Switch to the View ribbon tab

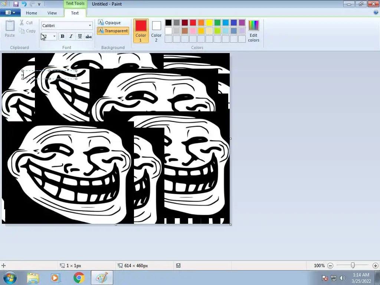52,13
